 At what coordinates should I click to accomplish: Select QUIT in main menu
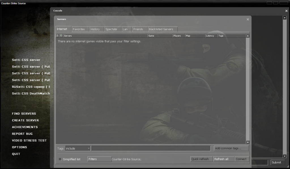coord(16,154)
